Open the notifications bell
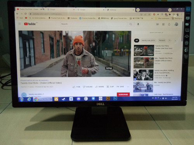This screenshot has height=145, width=194. tap(169, 24)
